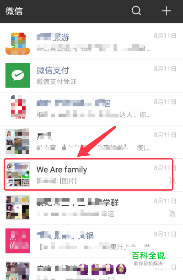Tap muted bell icon on We Are family
183x280 pixels.
tap(172, 181)
